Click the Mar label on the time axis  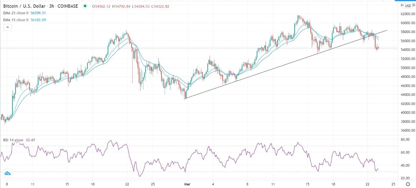pos(187,184)
